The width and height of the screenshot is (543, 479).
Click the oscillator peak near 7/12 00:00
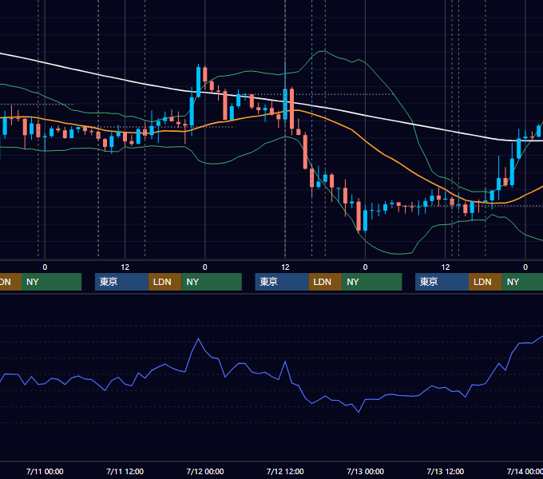(x=198, y=338)
